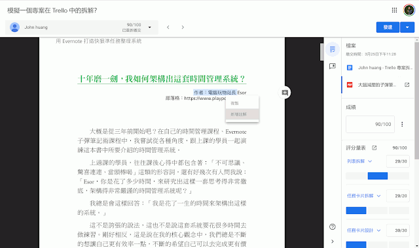Click the red PDF file type icon

click(x=350, y=85)
